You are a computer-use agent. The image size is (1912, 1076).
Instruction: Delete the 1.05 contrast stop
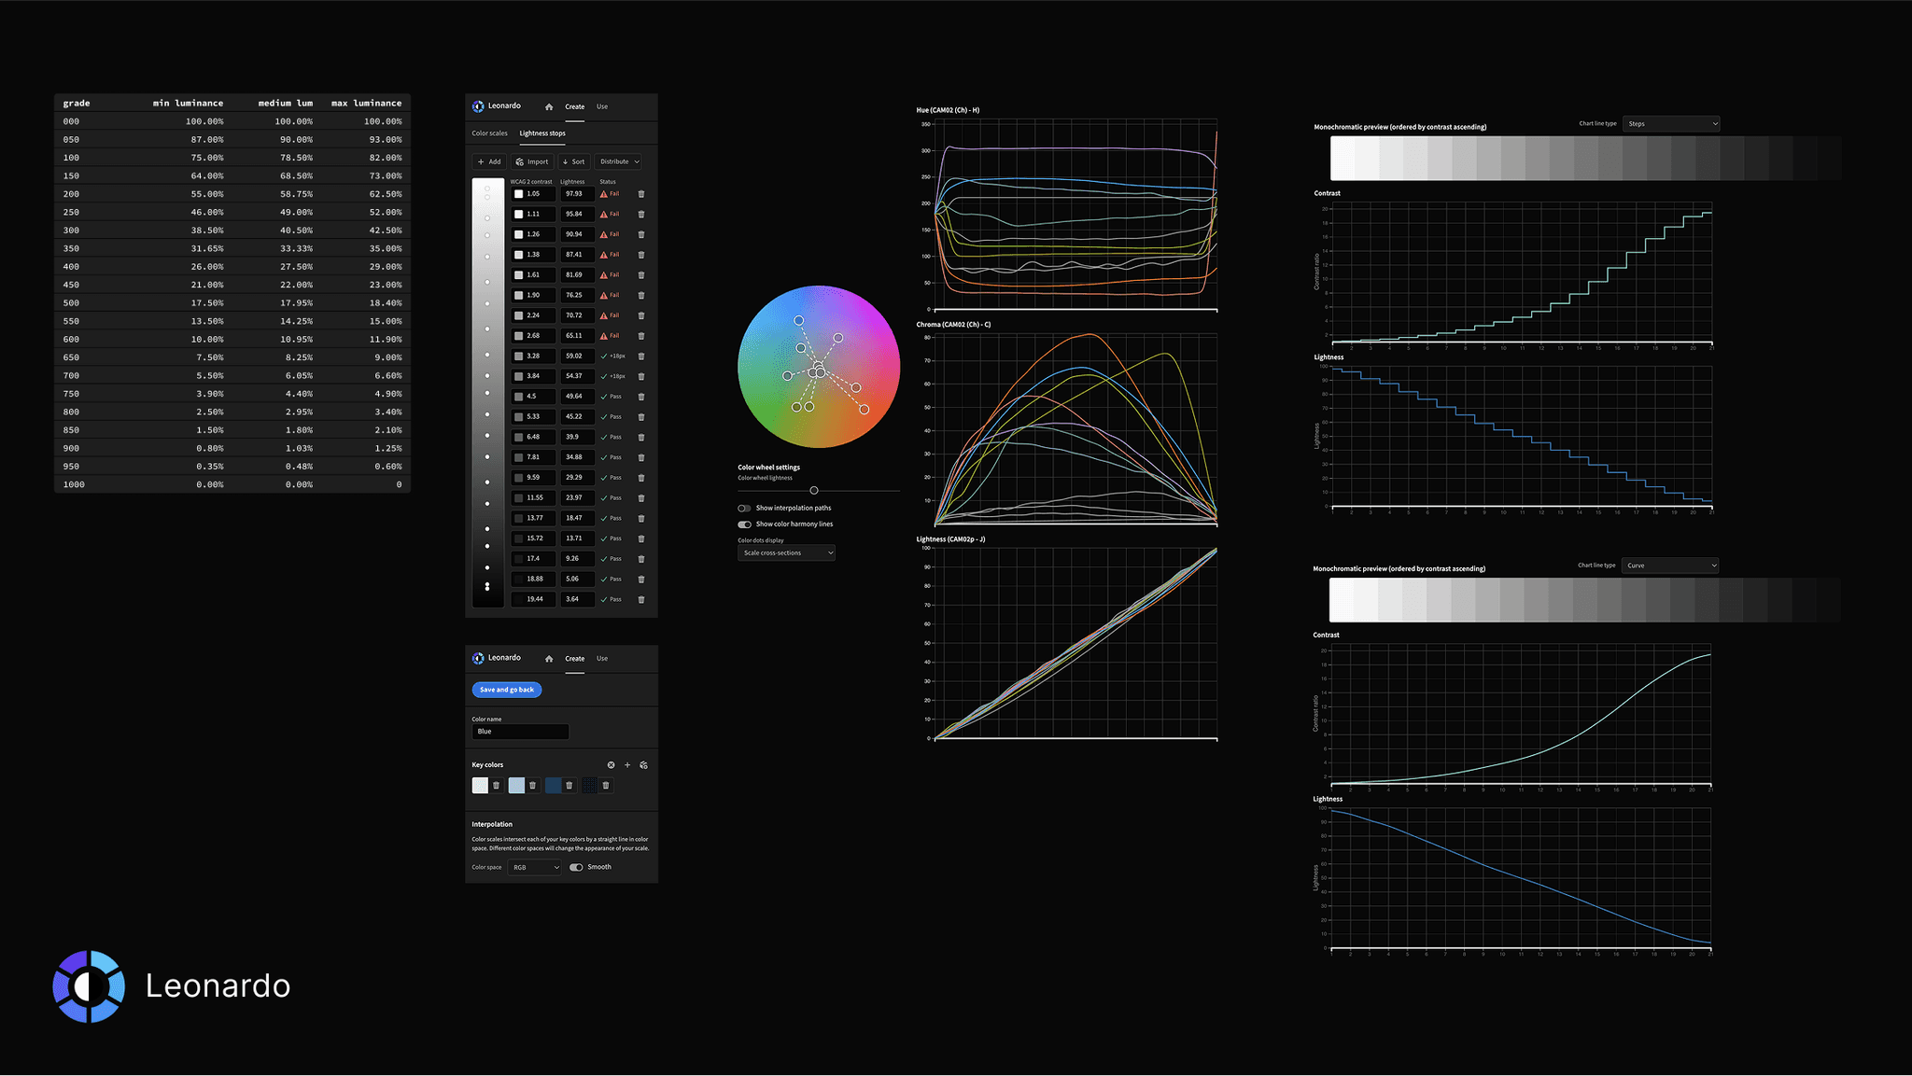click(x=641, y=194)
